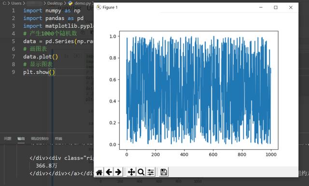This screenshot has width=309, height=186.
Task: Click the 'import numpy as np' code line
Action: (x=52, y=11)
